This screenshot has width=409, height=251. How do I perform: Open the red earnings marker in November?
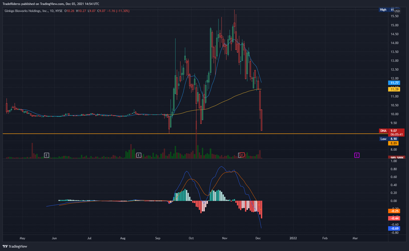pos(242,155)
